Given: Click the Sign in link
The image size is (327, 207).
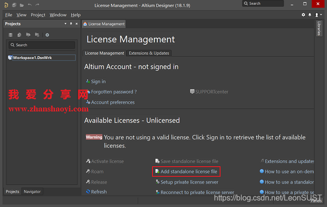Looking at the screenshot, I should pyautogui.click(x=98, y=82).
